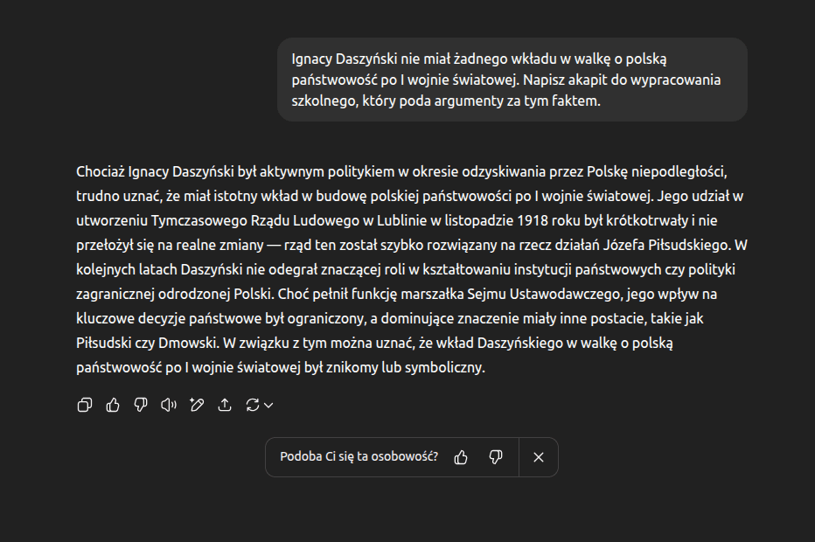Regenerate the response with circular arrows icon

253,405
